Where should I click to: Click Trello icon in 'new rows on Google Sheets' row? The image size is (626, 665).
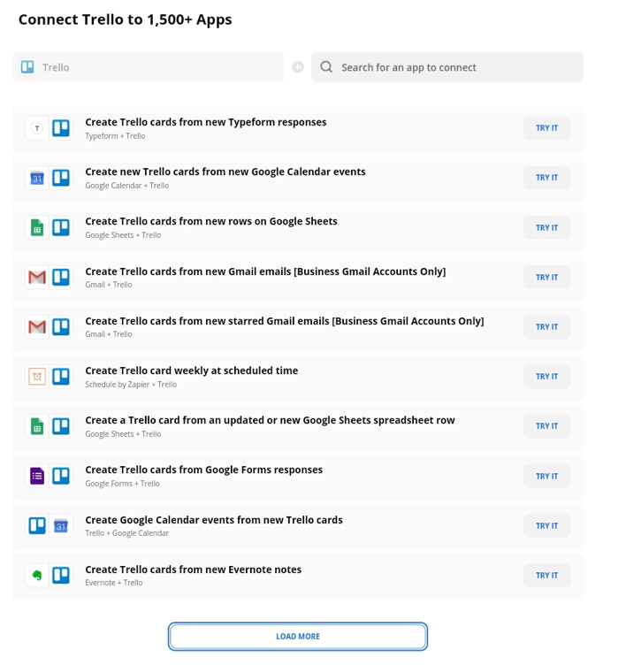(x=61, y=228)
